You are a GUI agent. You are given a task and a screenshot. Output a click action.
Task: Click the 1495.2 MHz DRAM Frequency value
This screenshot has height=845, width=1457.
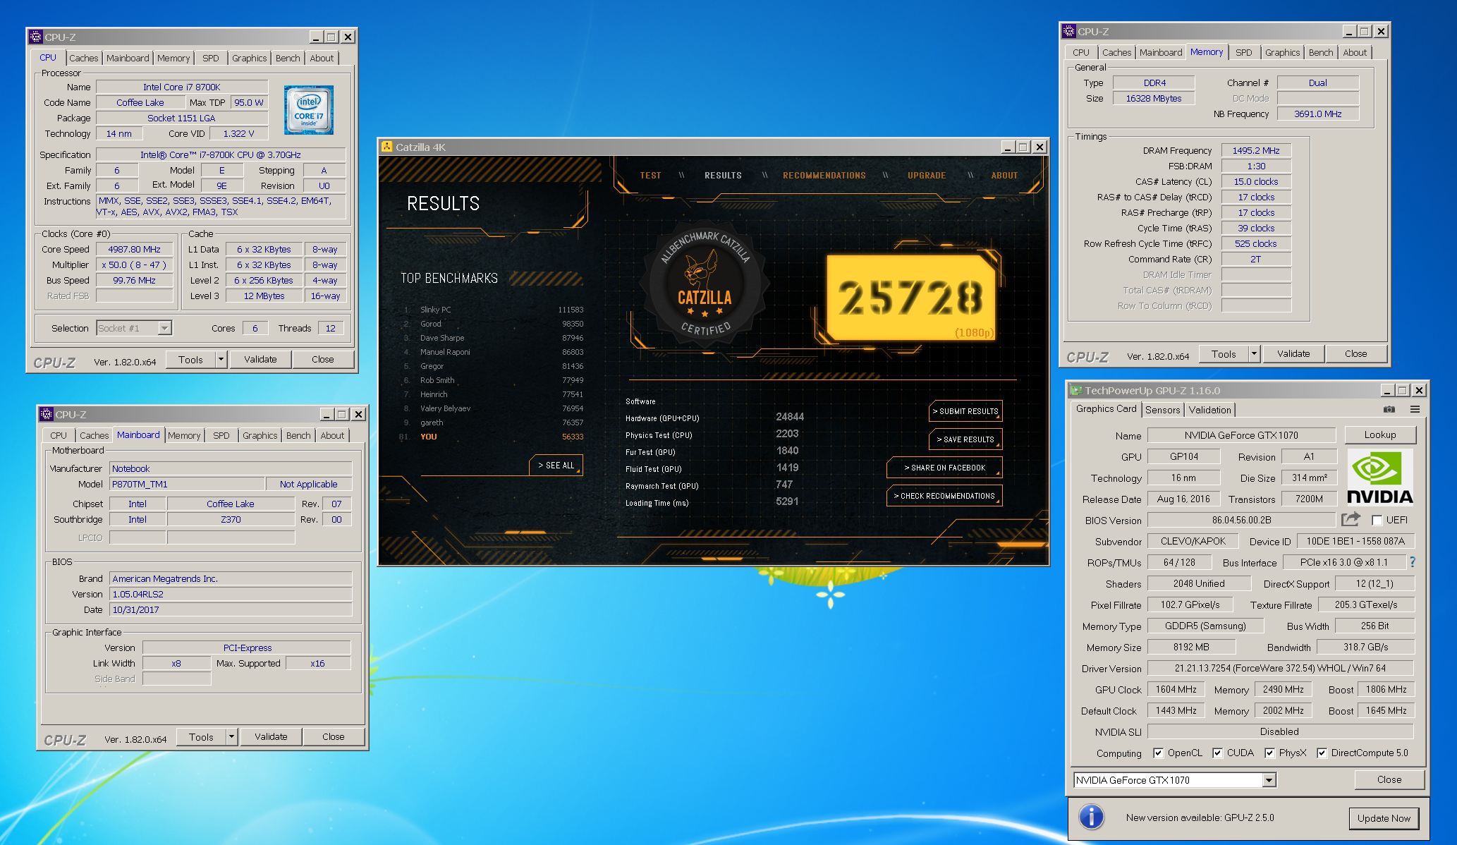click(1255, 150)
